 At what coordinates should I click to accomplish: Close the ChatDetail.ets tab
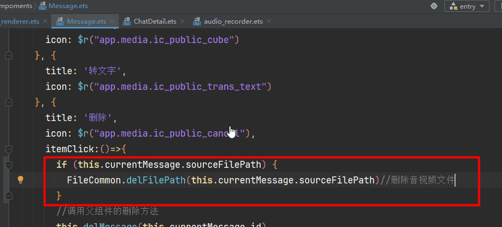[182, 22]
